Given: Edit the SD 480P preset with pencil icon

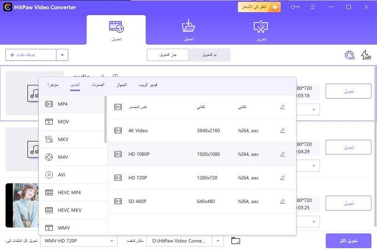Looking at the screenshot, I should pos(282,201).
